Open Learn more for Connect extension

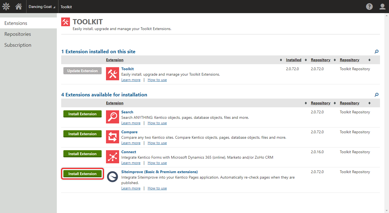click(131, 163)
